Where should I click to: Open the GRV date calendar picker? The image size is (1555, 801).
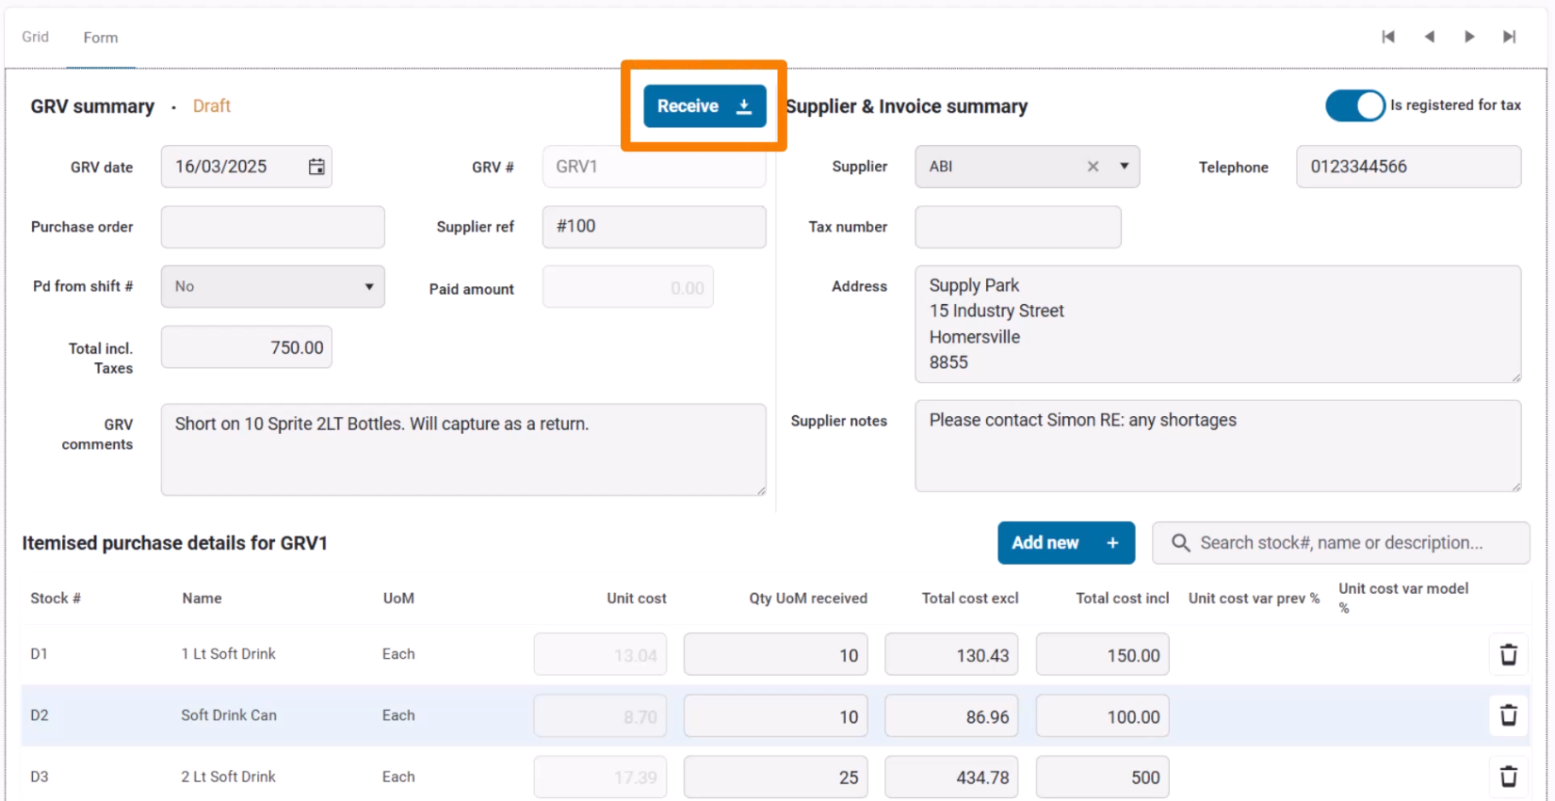coord(316,167)
